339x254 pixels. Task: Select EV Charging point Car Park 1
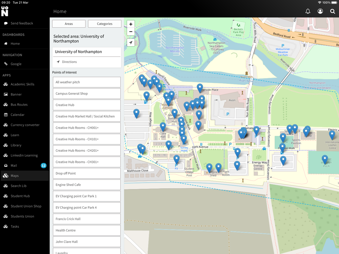(x=87, y=196)
